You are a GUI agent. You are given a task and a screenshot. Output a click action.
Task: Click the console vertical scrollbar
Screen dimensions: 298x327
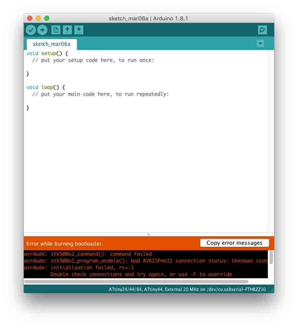point(271,258)
